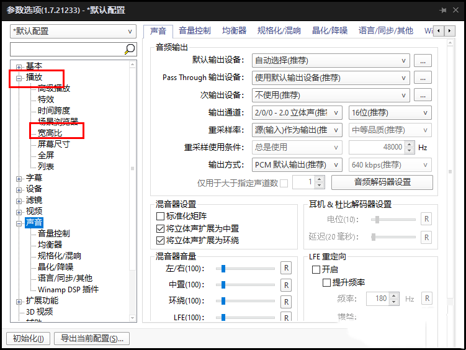Select the 声音 tab

coord(158,31)
